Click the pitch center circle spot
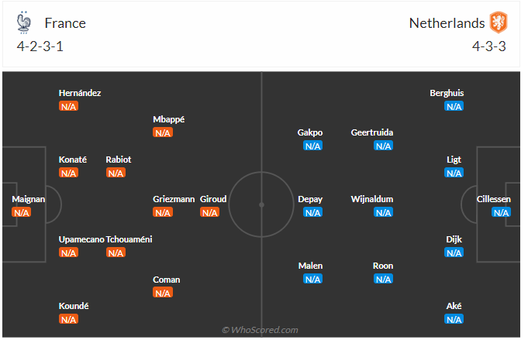The height and width of the screenshot is (340, 528). [261, 204]
